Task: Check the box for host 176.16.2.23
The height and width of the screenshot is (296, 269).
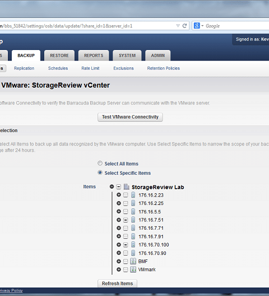Action: point(126,195)
